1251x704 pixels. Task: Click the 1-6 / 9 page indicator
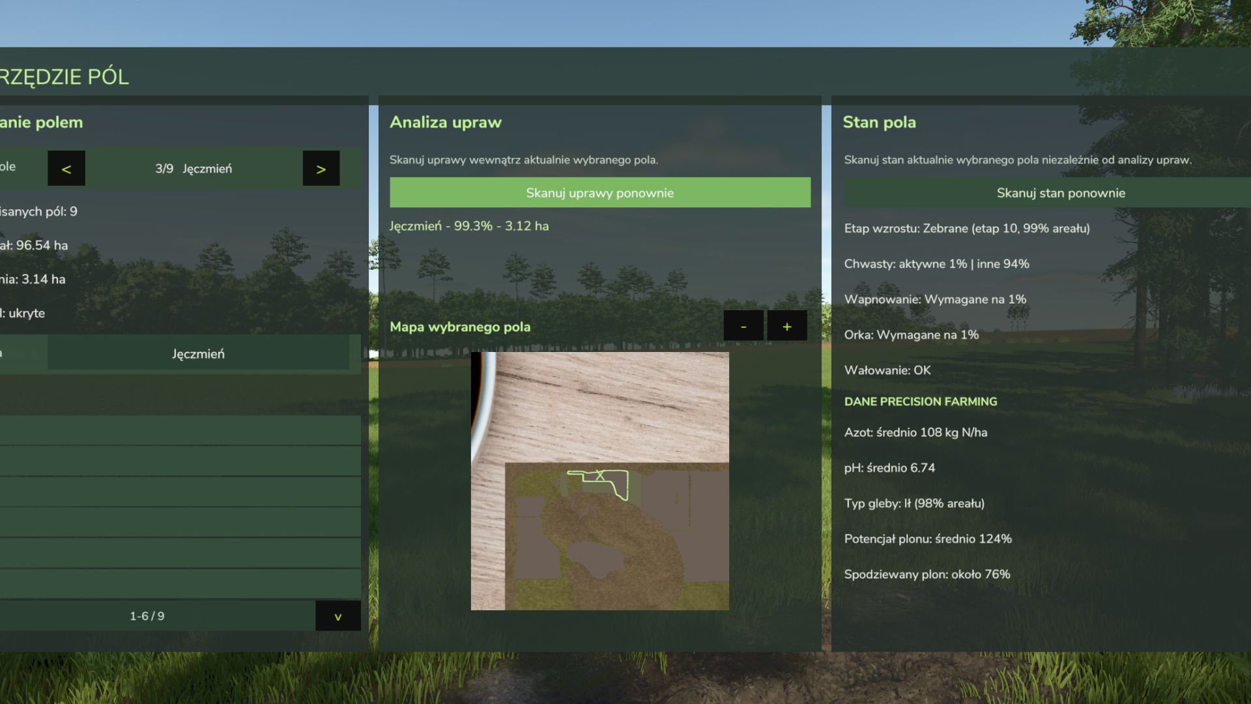pos(147,616)
